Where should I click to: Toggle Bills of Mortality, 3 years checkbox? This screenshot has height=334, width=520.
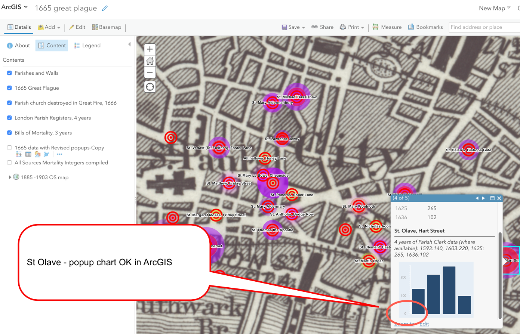pos(9,133)
